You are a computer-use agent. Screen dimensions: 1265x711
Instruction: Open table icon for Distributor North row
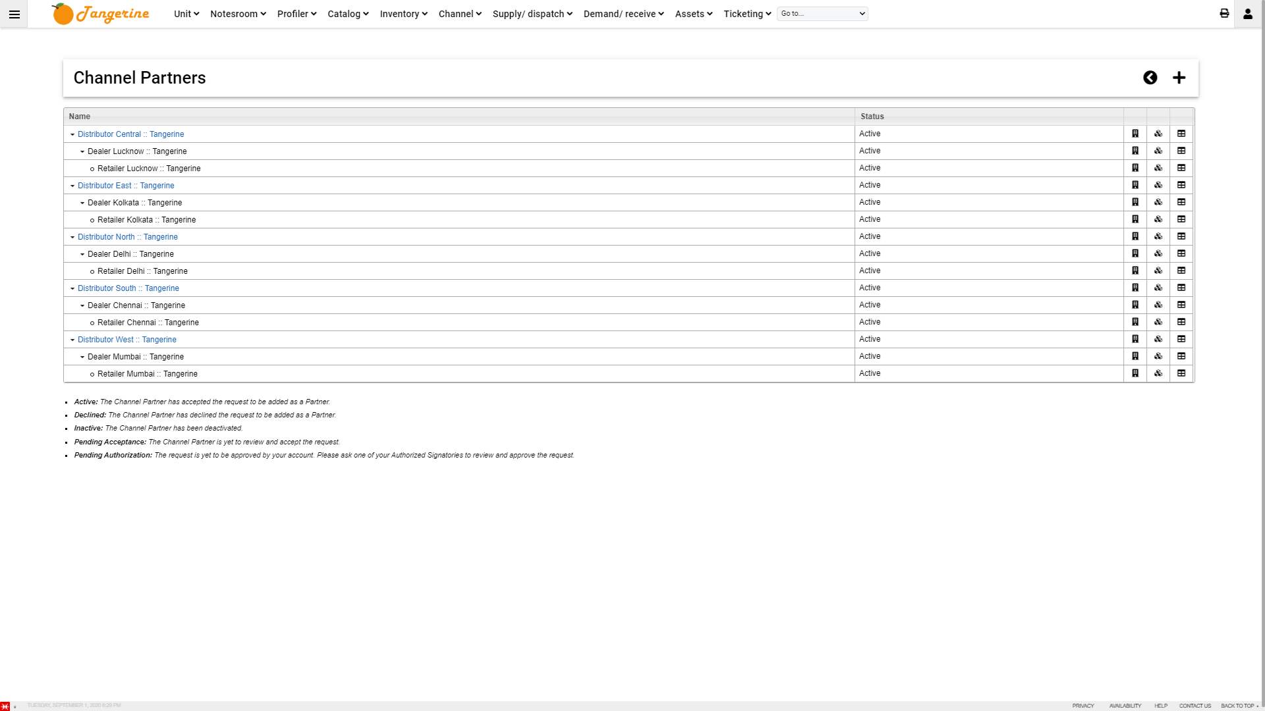tap(1181, 236)
